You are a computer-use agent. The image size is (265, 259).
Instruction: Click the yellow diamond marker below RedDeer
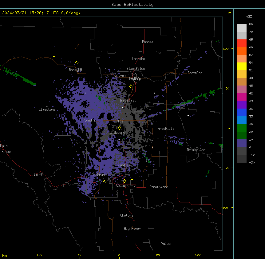(x=131, y=86)
